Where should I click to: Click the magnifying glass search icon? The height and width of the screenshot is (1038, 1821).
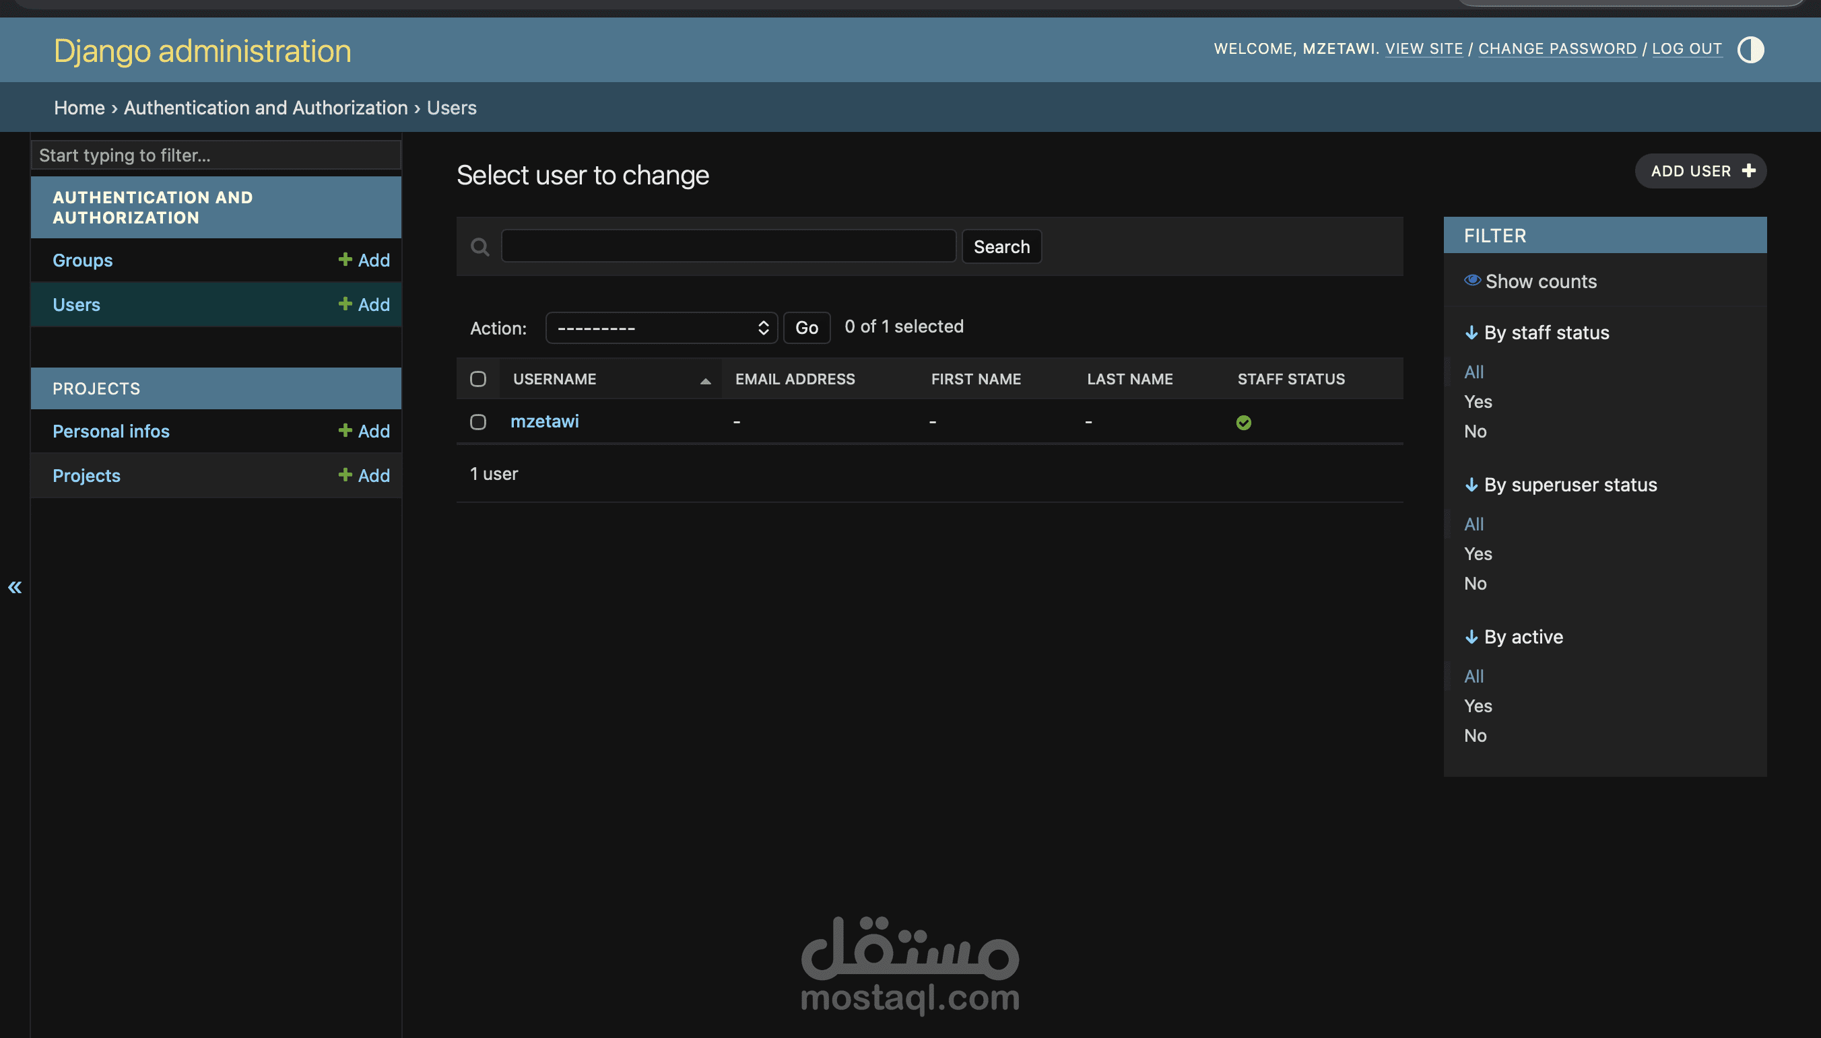pyautogui.click(x=480, y=247)
